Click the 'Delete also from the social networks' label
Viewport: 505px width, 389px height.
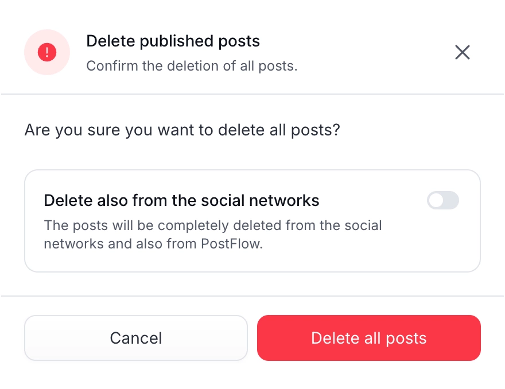[x=181, y=200]
